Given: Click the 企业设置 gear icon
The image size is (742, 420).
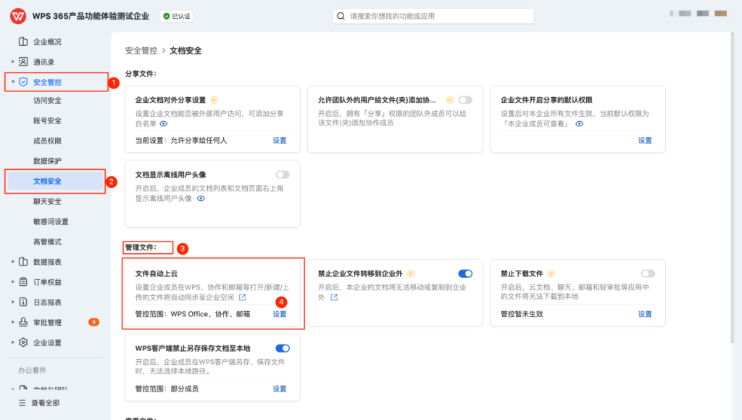Looking at the screenshot, I should pos(22,342).
